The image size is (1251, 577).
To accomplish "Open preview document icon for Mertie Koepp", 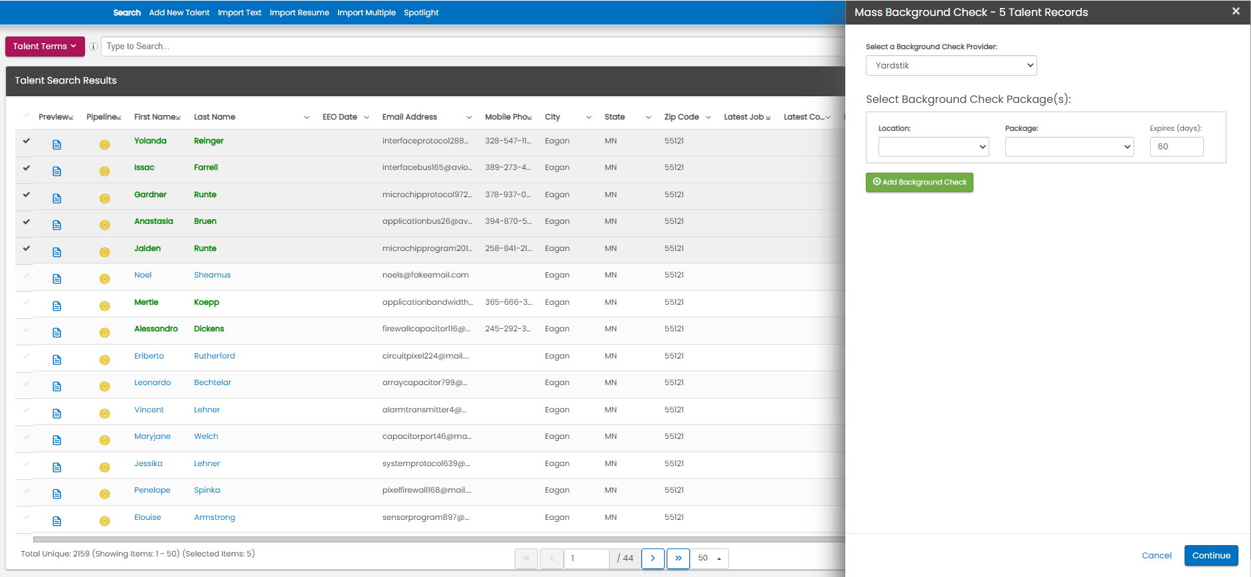I will tap(57, 306).
